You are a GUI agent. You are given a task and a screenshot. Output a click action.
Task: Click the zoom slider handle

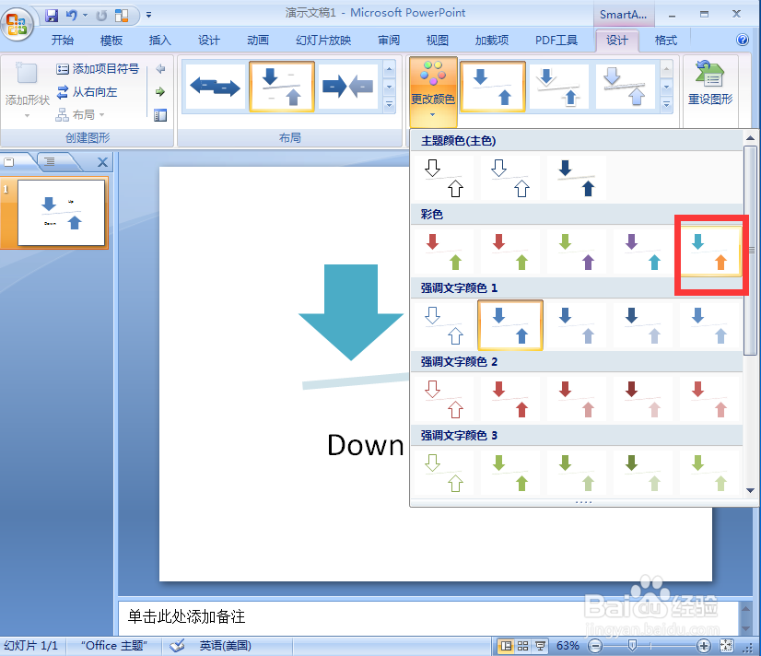click(632, 645)
